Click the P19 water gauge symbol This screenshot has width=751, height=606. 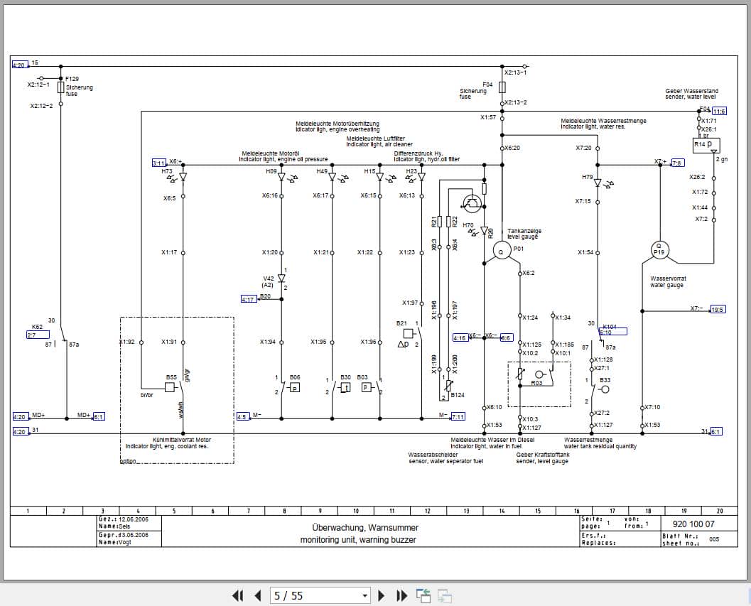[x=659, y=249]
